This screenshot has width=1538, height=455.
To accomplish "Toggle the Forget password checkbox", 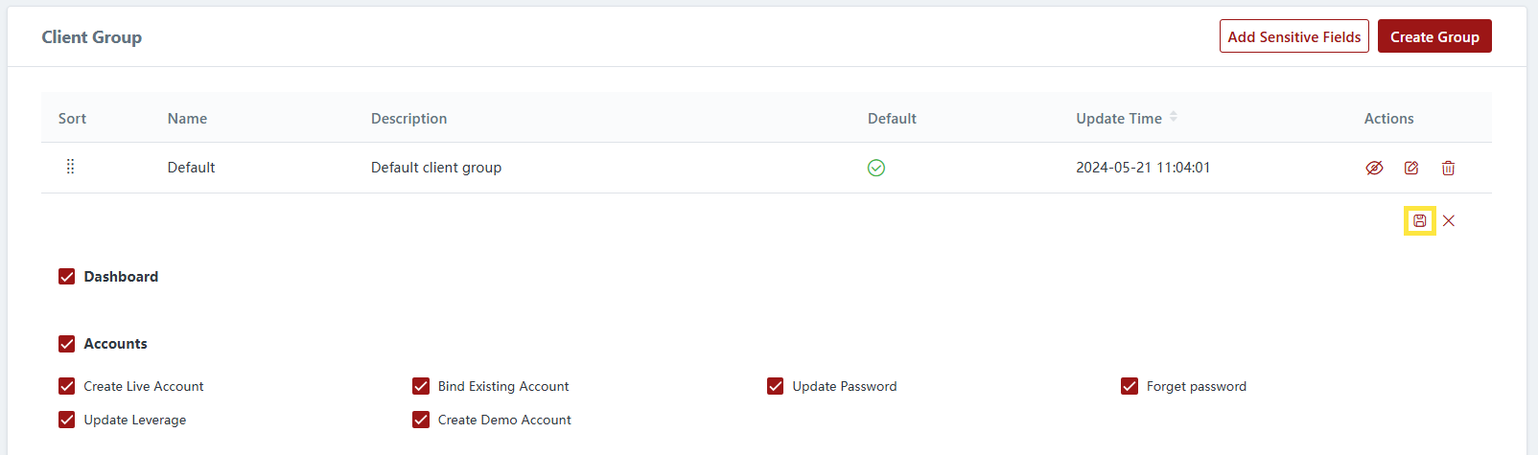I will click(1130, 386).
